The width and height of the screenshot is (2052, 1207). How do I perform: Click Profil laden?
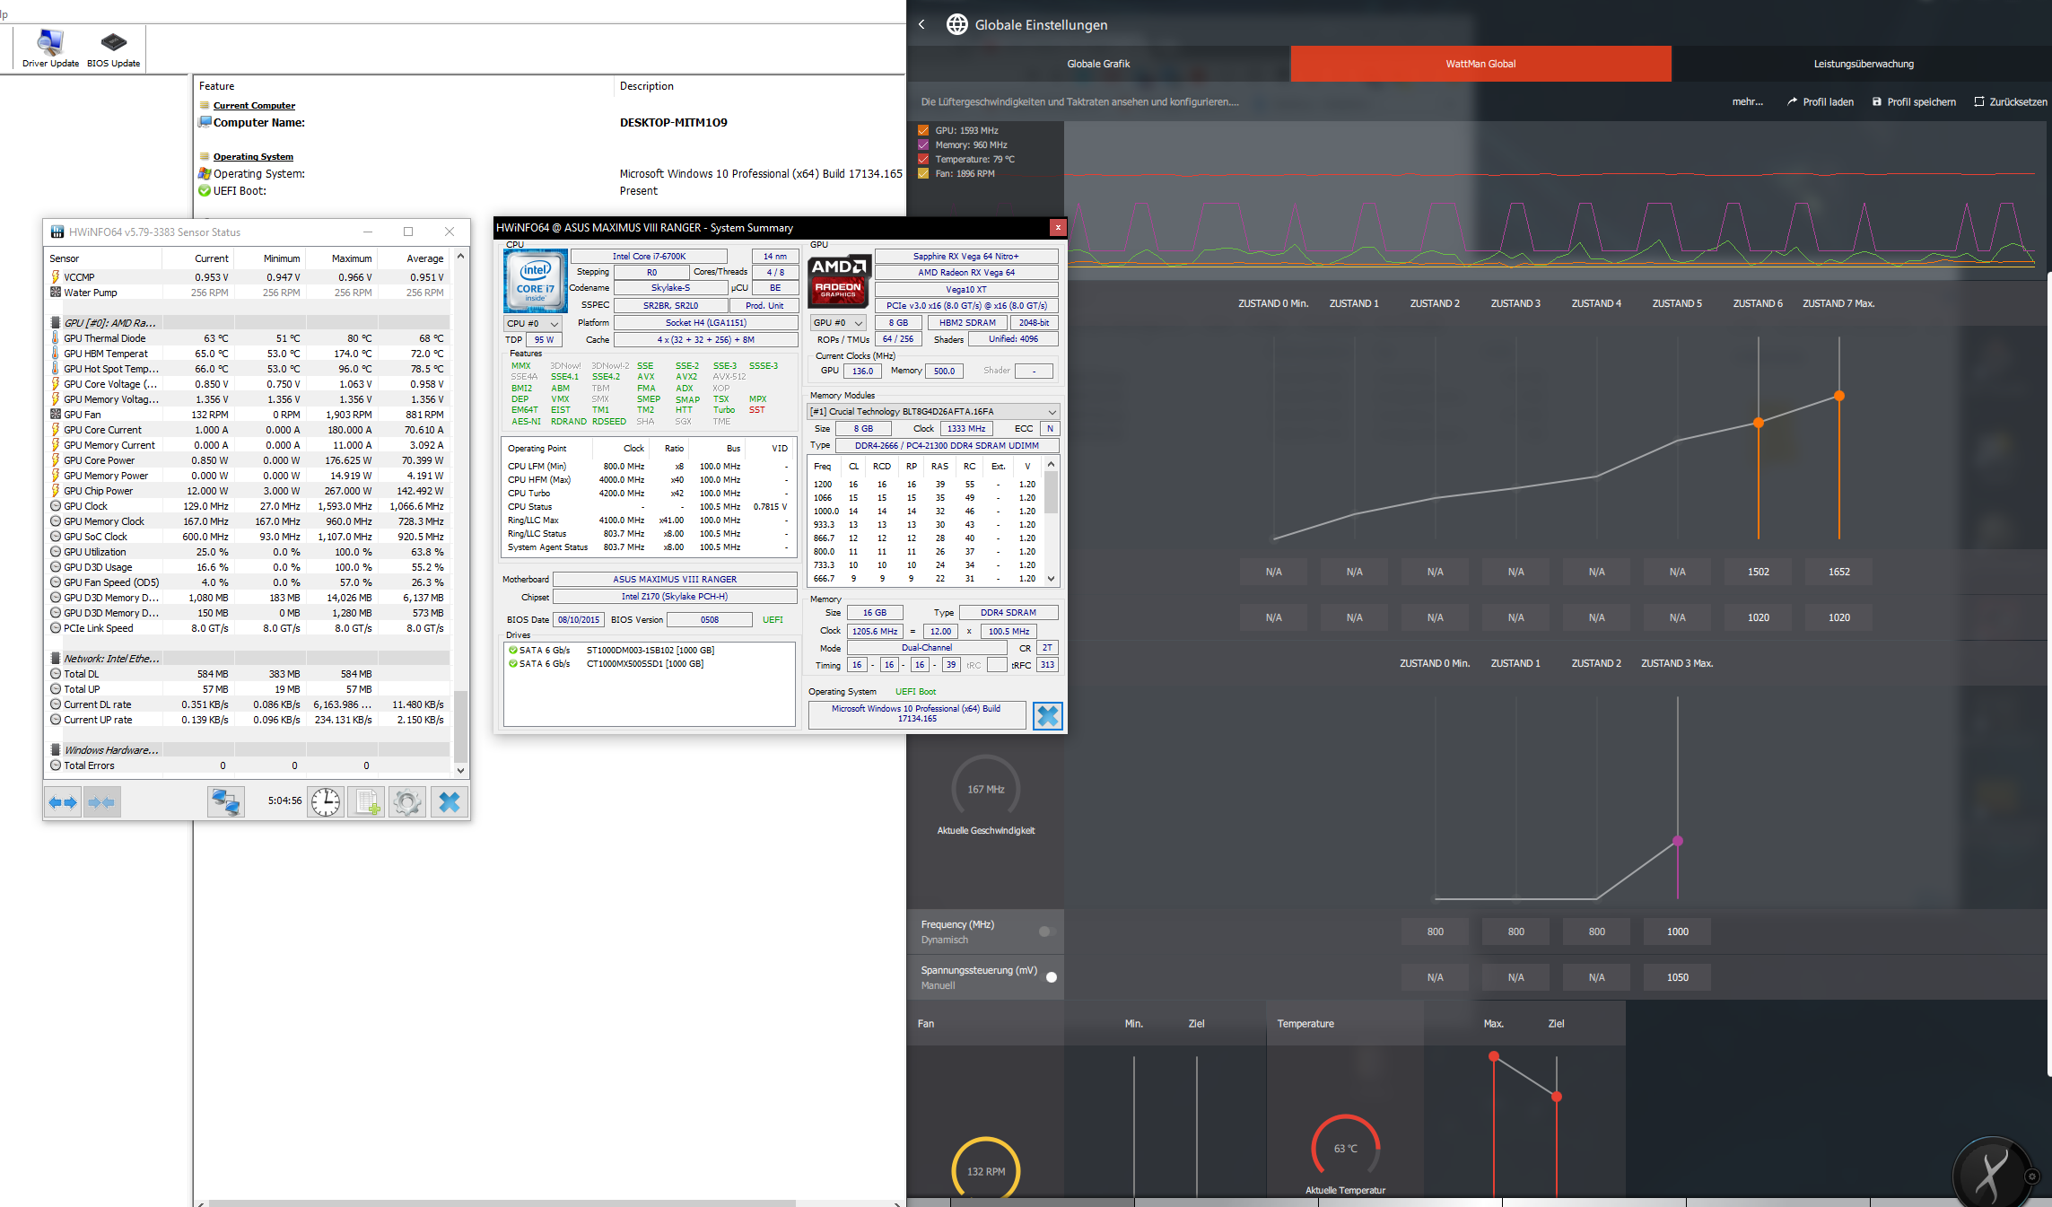(1820, 101)
